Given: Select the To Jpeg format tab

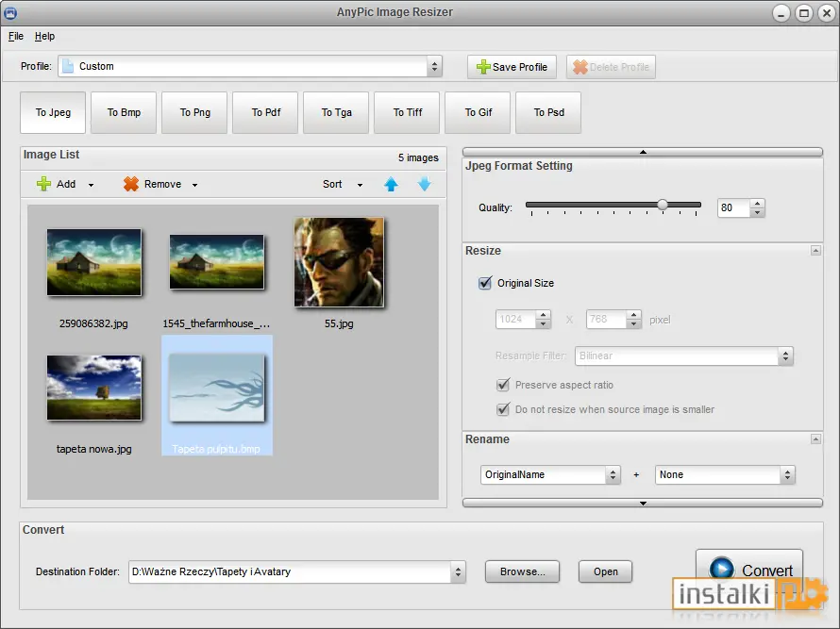Looking at the screenshot, I should (53, 112).
